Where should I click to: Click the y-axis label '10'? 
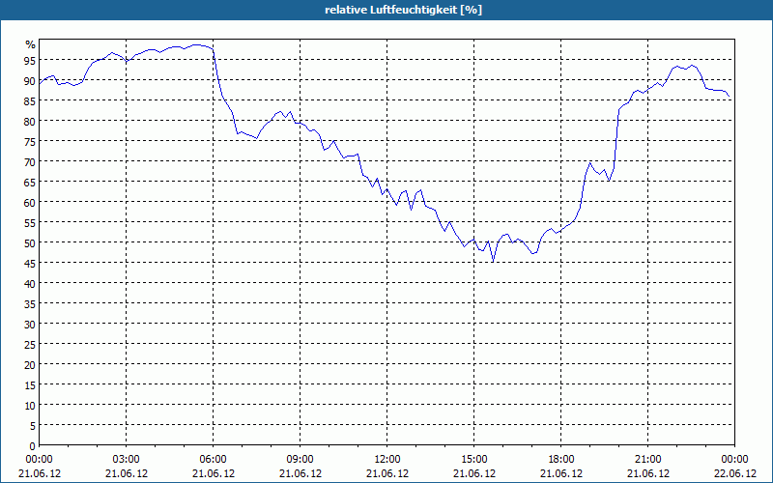31,406
